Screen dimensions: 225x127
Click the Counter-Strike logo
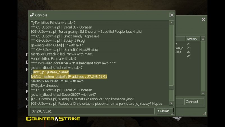click(x=53, y=119)
